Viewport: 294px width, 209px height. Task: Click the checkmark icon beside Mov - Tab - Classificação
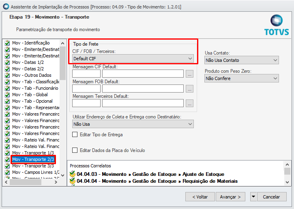[x=7, y=82]
